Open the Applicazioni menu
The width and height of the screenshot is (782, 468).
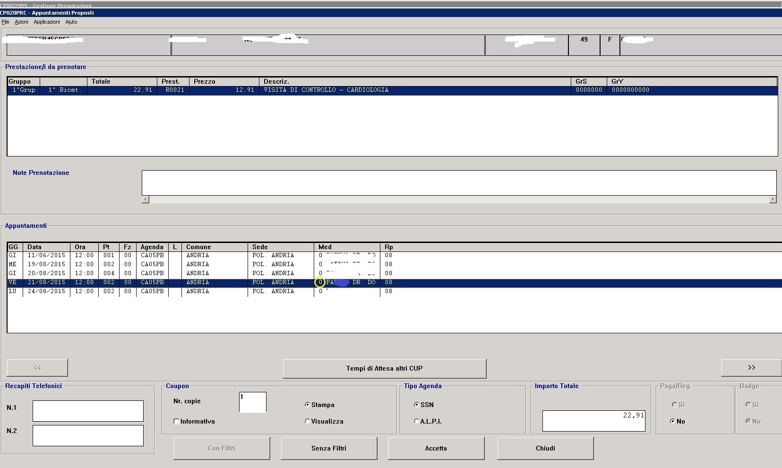(47, 22)
